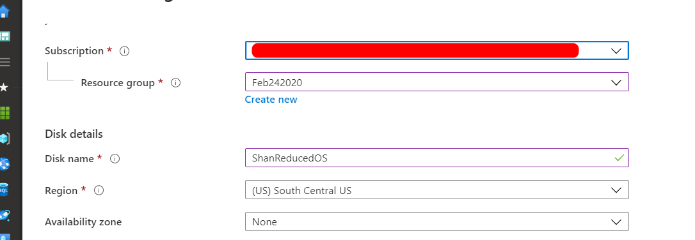Open All resources green grid icon
695x240 pixels.
pos(5,113)
